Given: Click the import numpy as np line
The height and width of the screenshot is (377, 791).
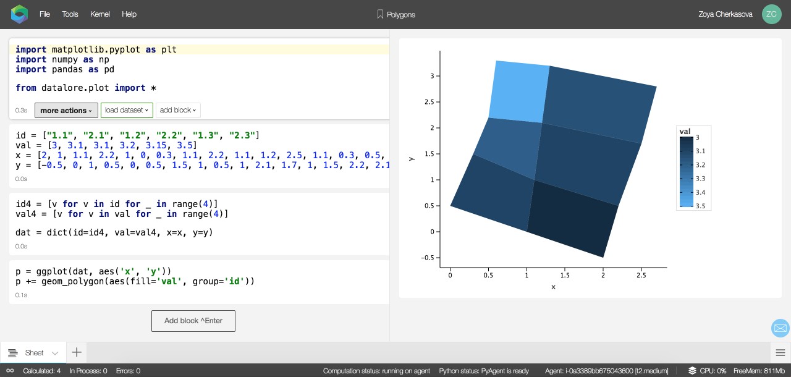Looking at the screenshot, I should coord(62,59).
